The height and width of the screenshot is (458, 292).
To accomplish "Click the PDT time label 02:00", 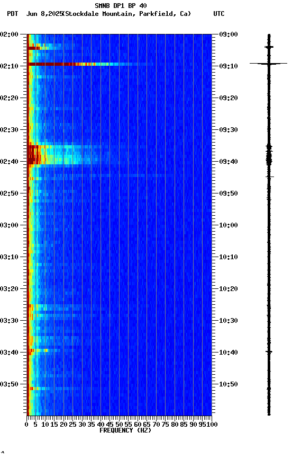I will (9, 34).
